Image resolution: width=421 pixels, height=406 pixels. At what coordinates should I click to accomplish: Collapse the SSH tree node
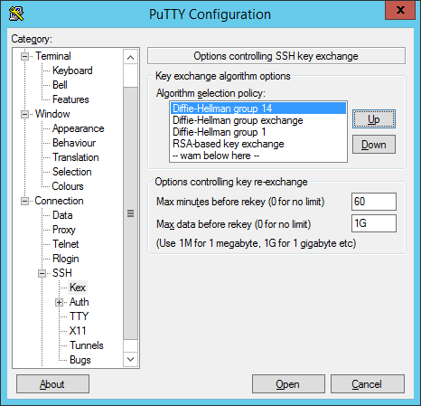(x=42, y=273)
